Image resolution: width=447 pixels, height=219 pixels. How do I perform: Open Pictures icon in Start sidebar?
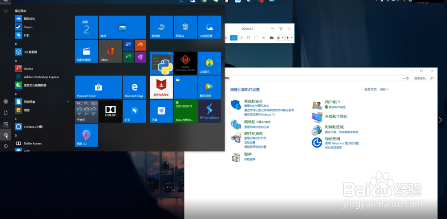coord(6,124)
